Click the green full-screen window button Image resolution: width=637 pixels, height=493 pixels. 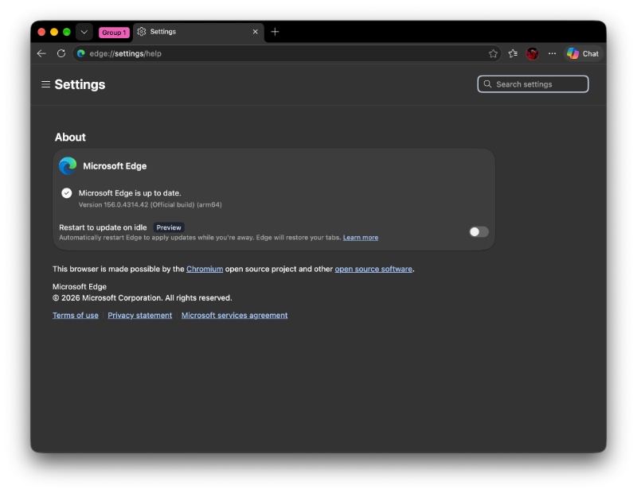coord(67,32)
